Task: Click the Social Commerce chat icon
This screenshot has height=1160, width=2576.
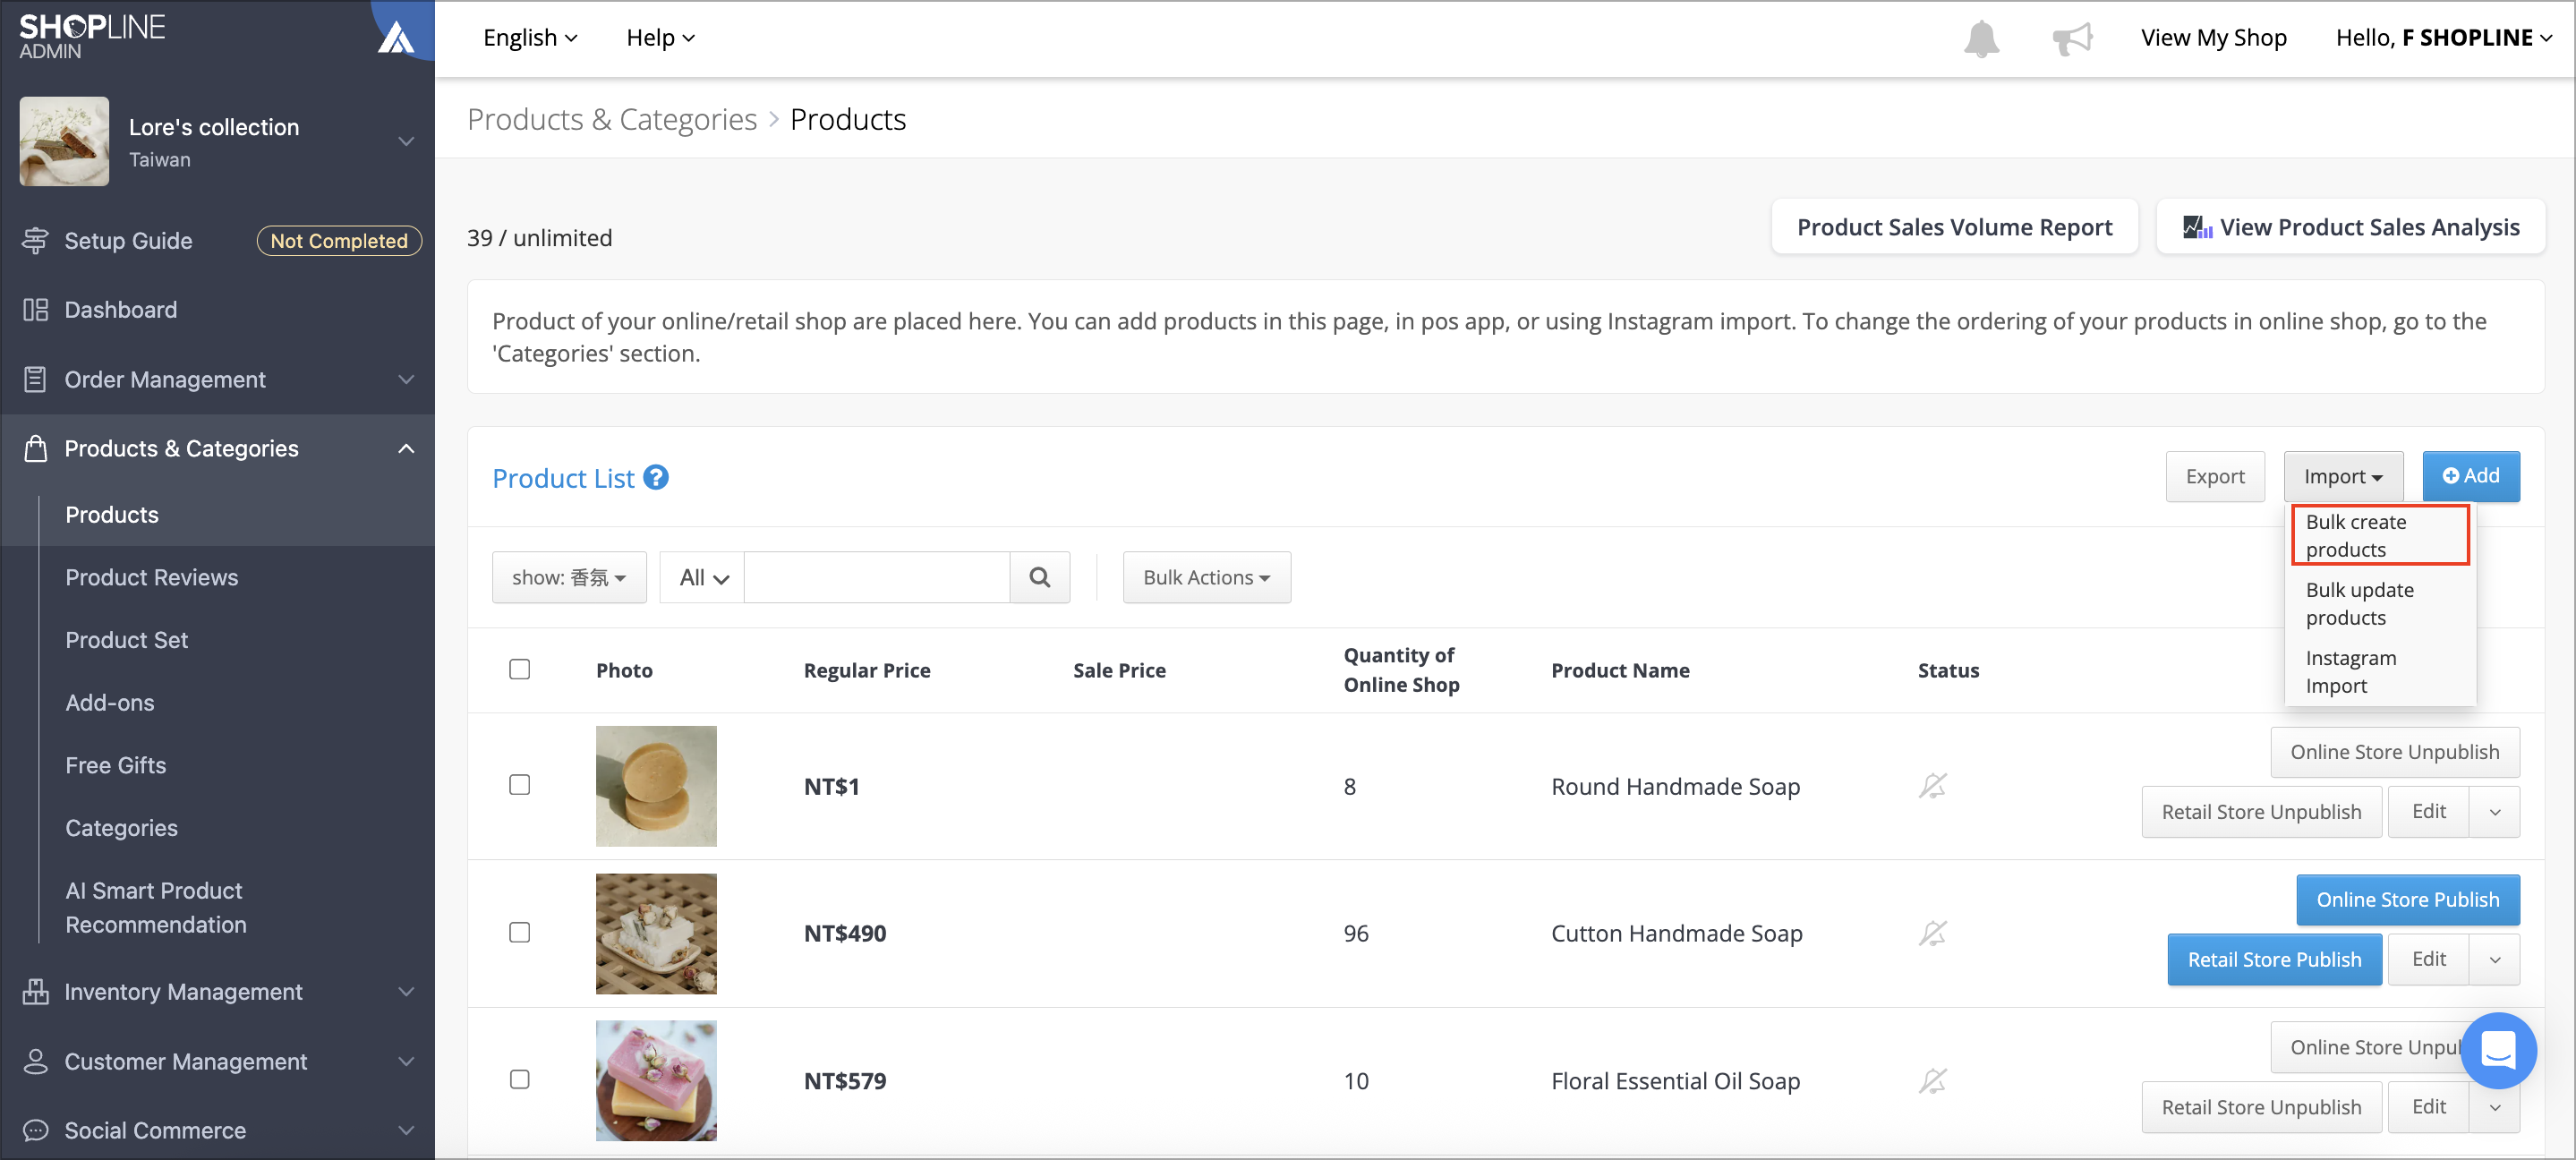Action: click(x=35, y=1130)
